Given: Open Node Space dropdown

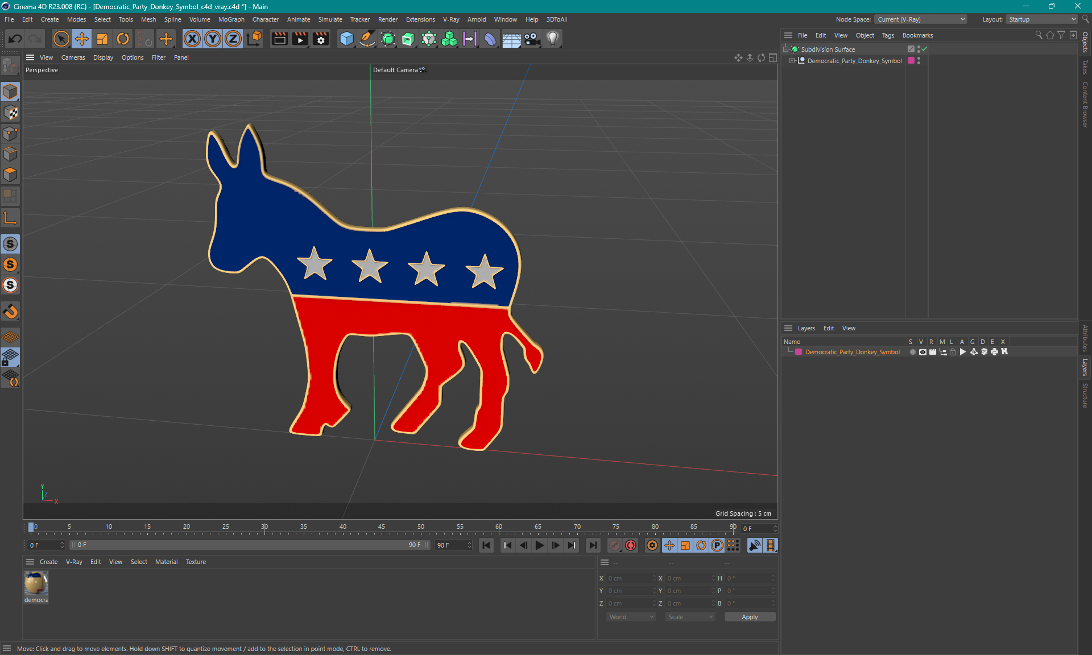Looking at the screenshot, I should click(920, 19).
